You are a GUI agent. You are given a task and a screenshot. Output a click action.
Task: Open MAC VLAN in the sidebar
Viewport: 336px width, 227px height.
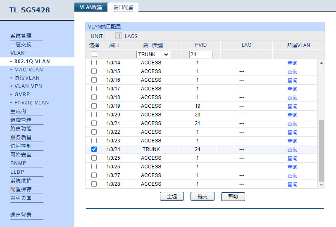click(29, 70)
